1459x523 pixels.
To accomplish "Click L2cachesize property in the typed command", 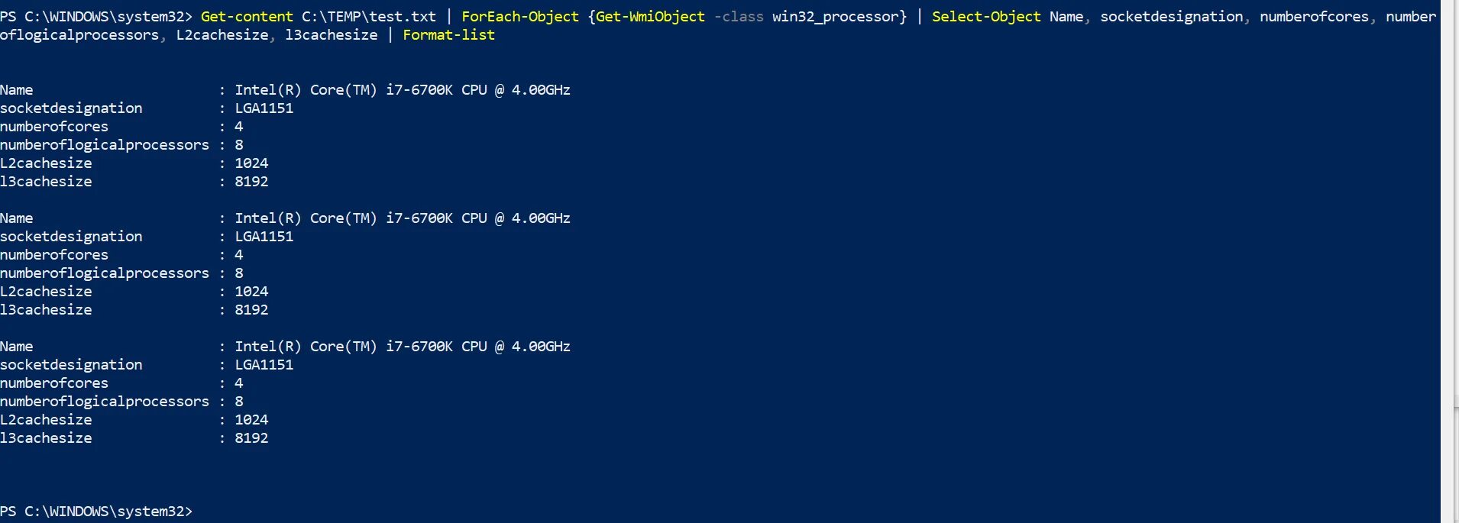I will (x=222, y=34).
